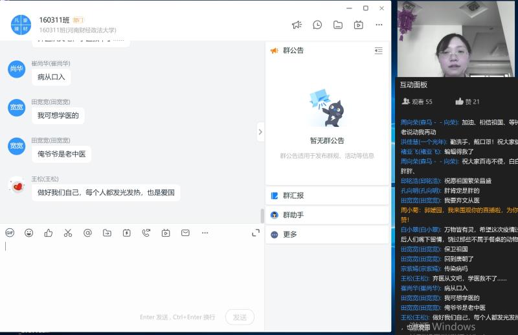Click the 发送 send button
518x335 pixels.
240,317
